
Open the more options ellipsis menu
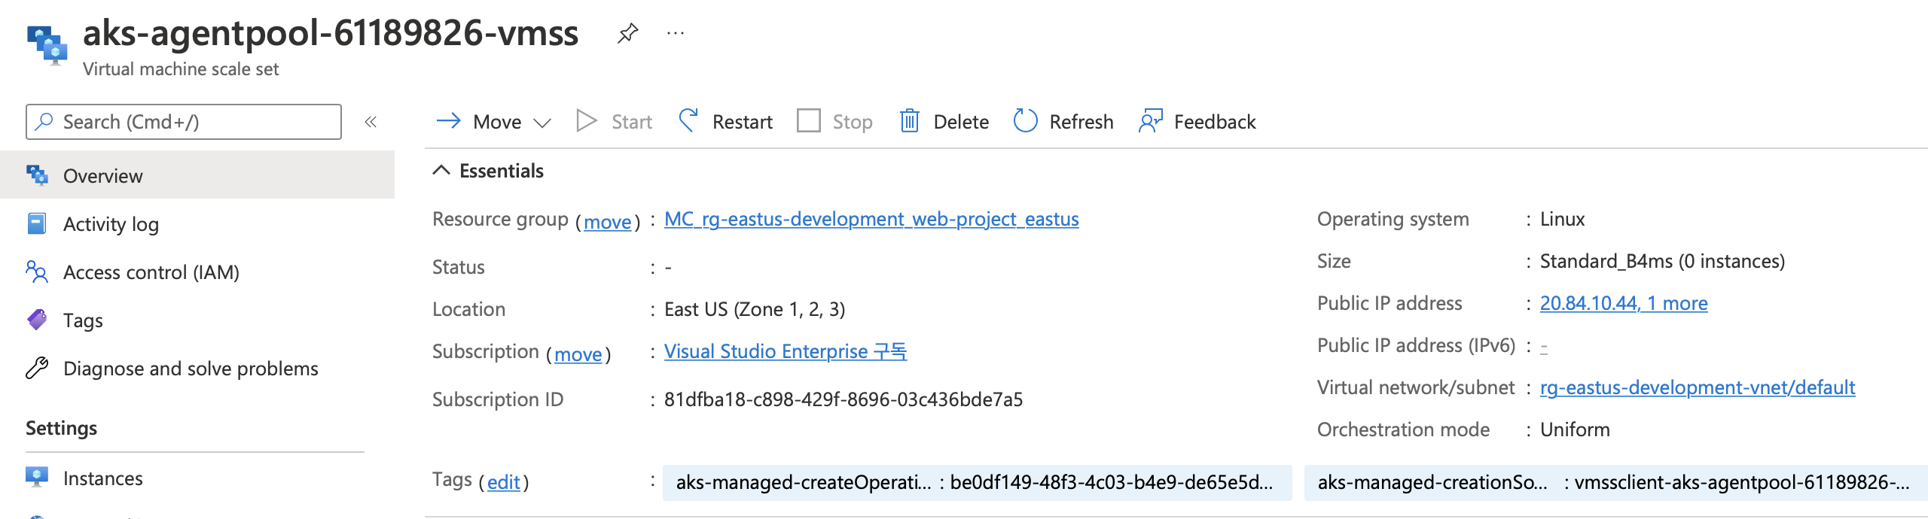(x=676, y=33)
